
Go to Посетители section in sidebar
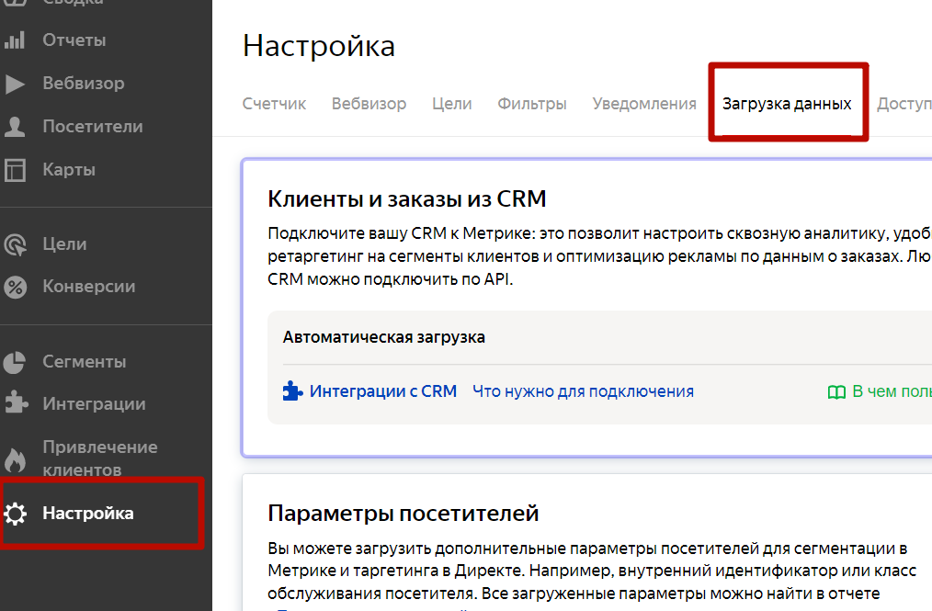pos(93,127)
